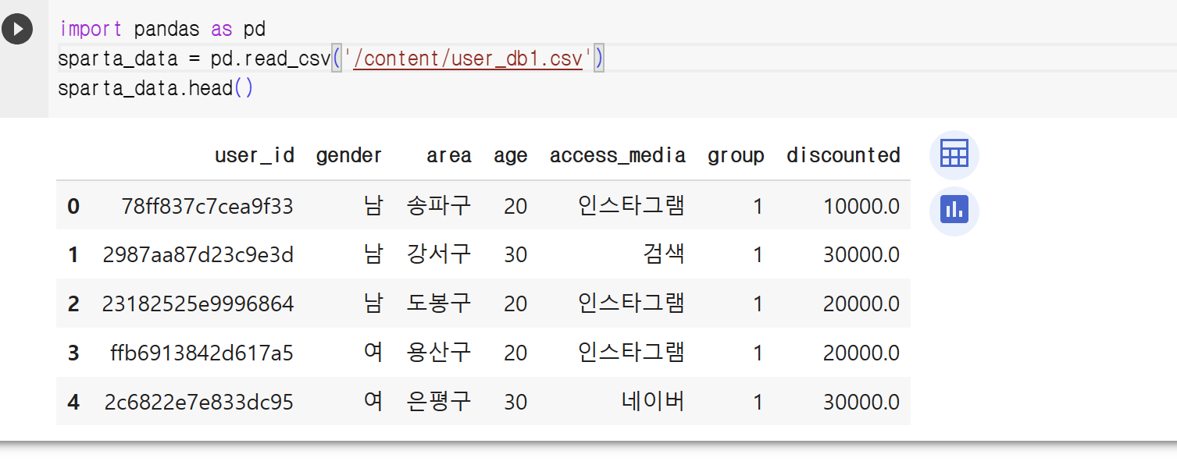Click the area column header
This screenshot has width=1177, height=472.
point(449,155)
